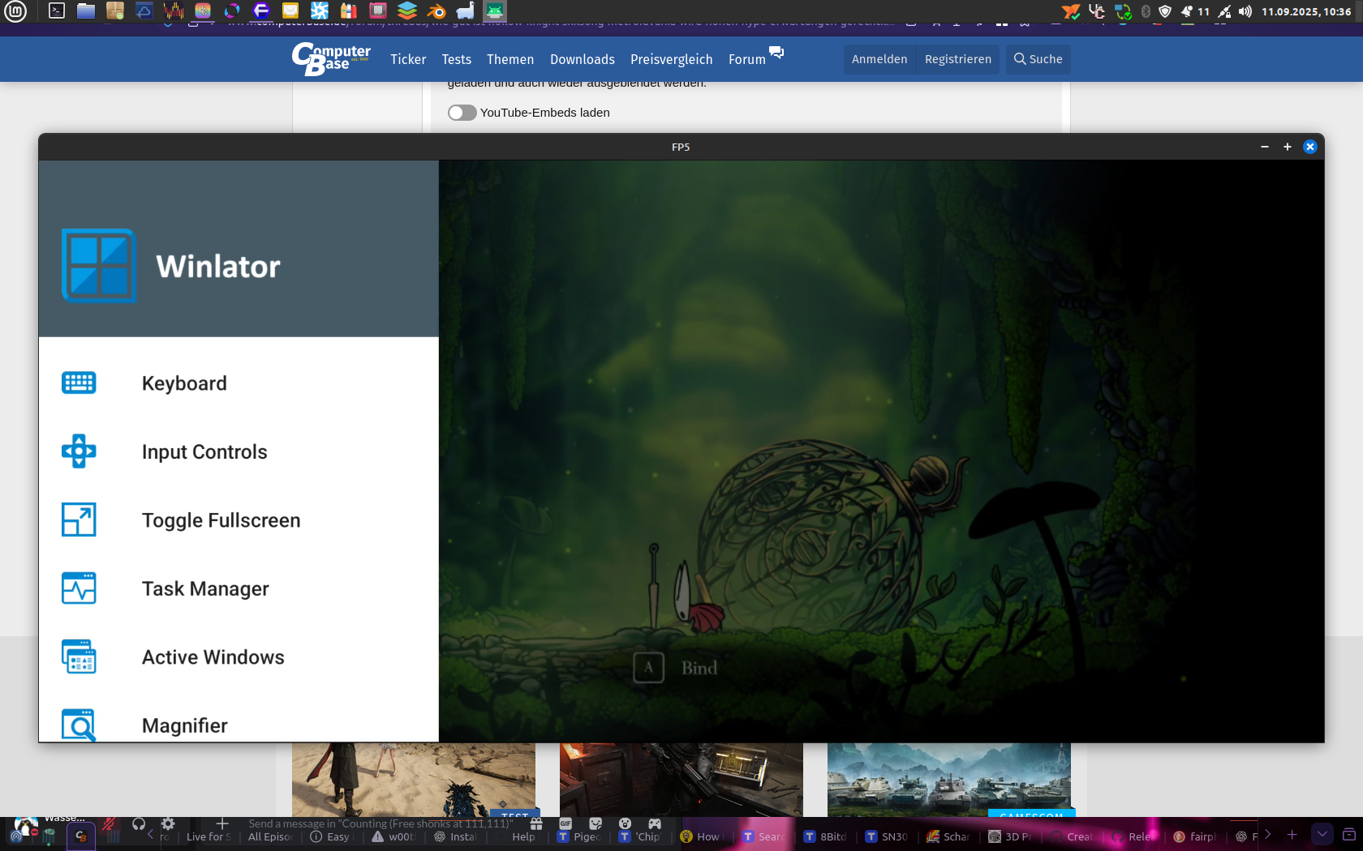The width and height of the screenshot is (1363, 851).
Task: Open volume control in system tray
Action: click(x=1245, y=11)
